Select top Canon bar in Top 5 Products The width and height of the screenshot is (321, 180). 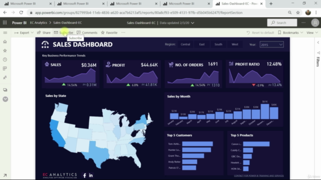[x=256, y=144]
